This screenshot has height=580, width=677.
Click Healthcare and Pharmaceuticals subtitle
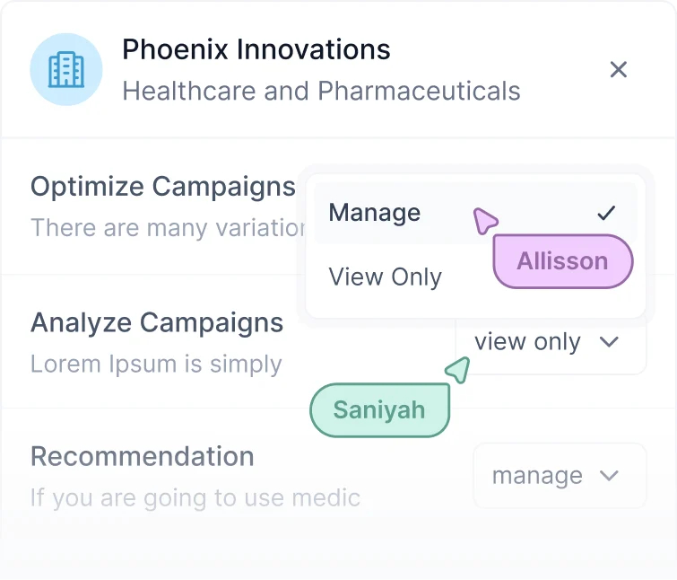(321, 92)
